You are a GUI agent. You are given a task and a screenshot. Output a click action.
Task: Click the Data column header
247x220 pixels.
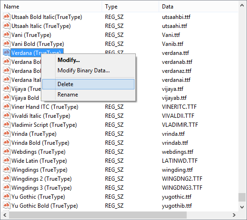[199, 7]
